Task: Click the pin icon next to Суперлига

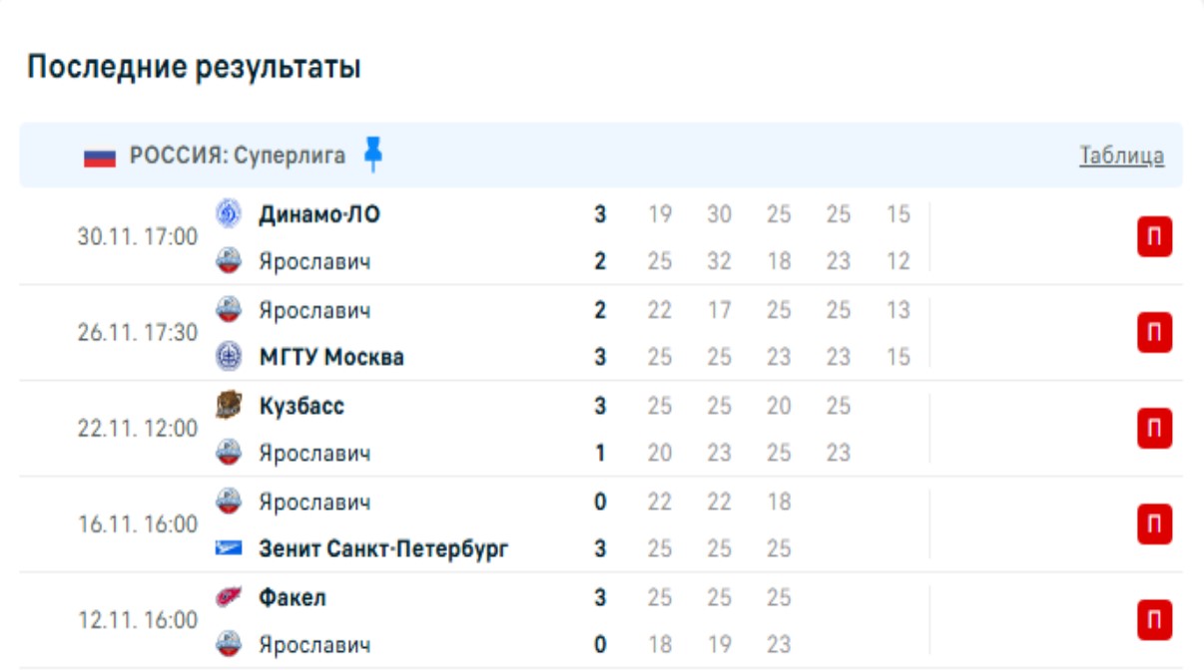Action: tap(373, 155)
